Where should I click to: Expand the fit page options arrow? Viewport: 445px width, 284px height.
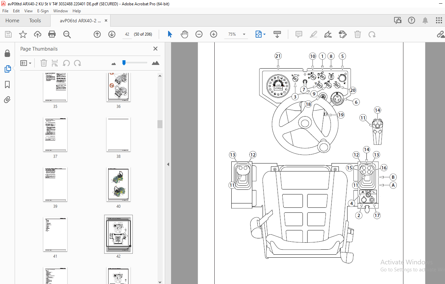tap(264, 34)
